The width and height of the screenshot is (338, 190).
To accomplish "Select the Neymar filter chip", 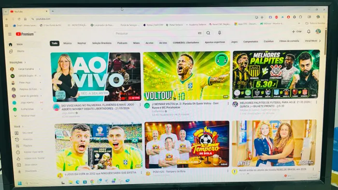I will (82, 43).
